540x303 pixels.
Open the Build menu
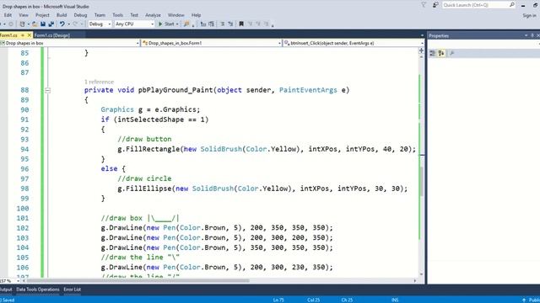click(x=62, y=15)
